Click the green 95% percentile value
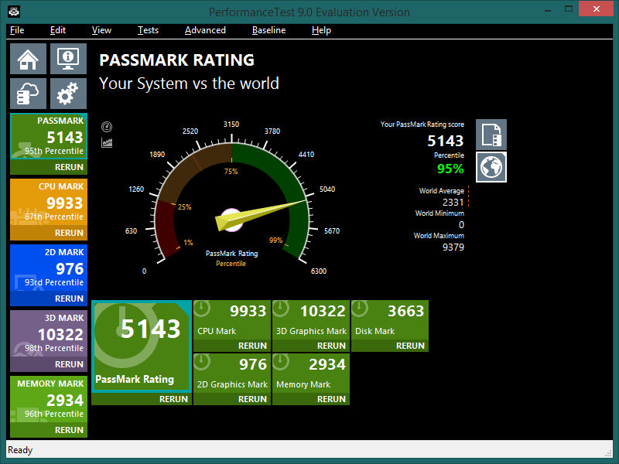This screenshot has height=464, width=619. [450, 169]
